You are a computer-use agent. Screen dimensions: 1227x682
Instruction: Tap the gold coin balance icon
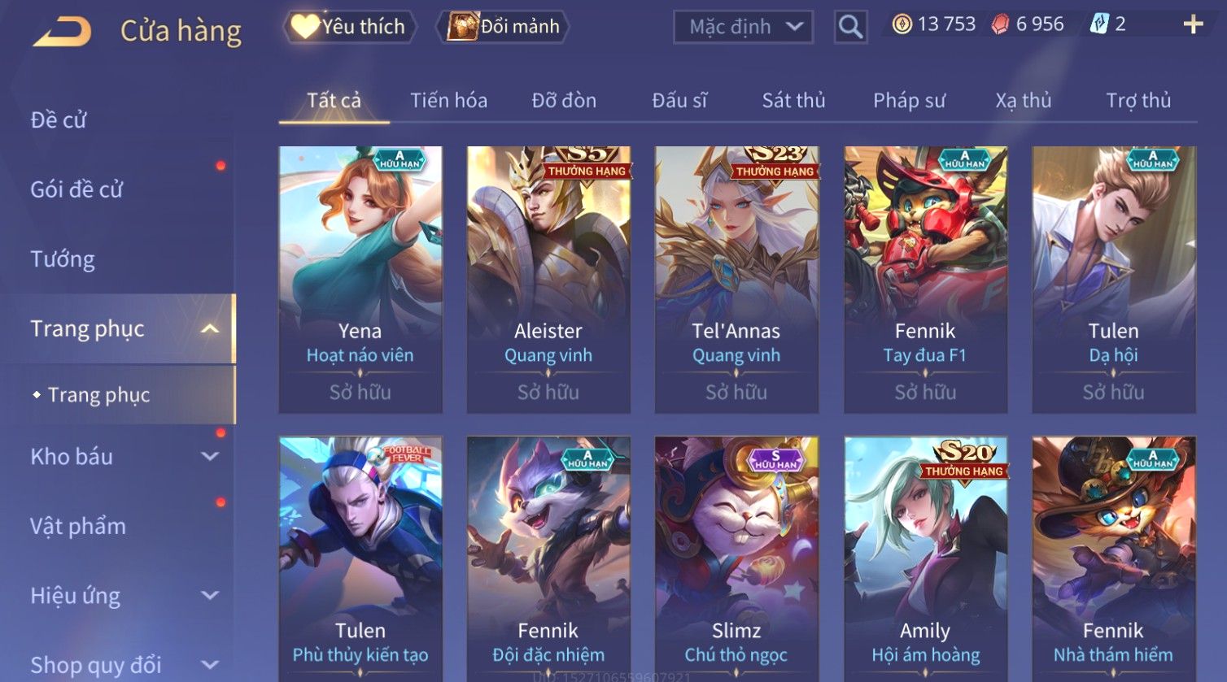(x=902, y=24)
